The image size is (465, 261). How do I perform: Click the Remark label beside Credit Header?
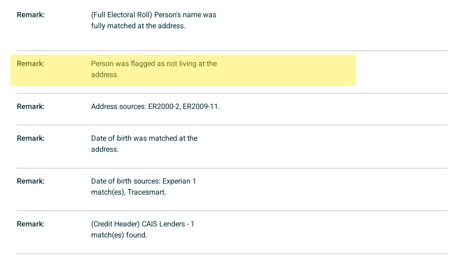coord(31,224)
